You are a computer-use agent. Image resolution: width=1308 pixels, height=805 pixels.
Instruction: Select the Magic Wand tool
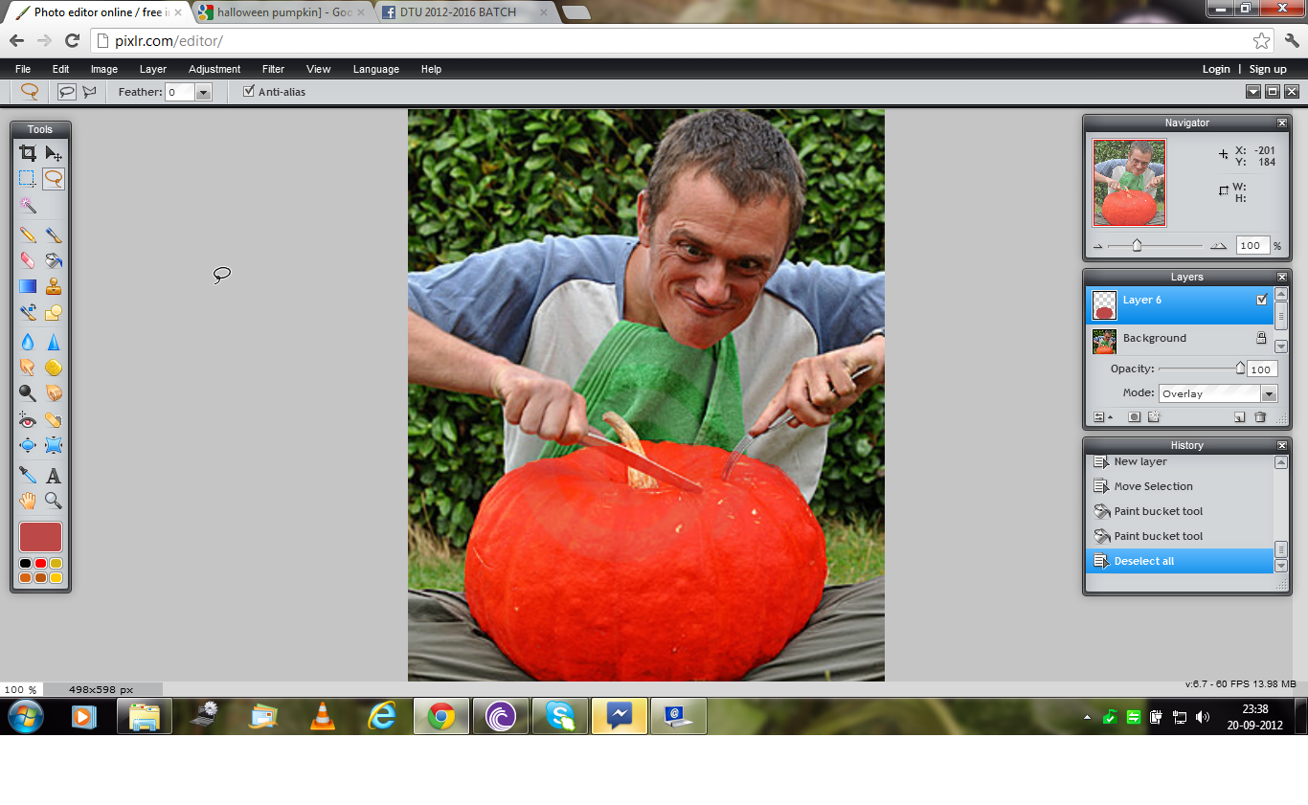coord(28,205)
